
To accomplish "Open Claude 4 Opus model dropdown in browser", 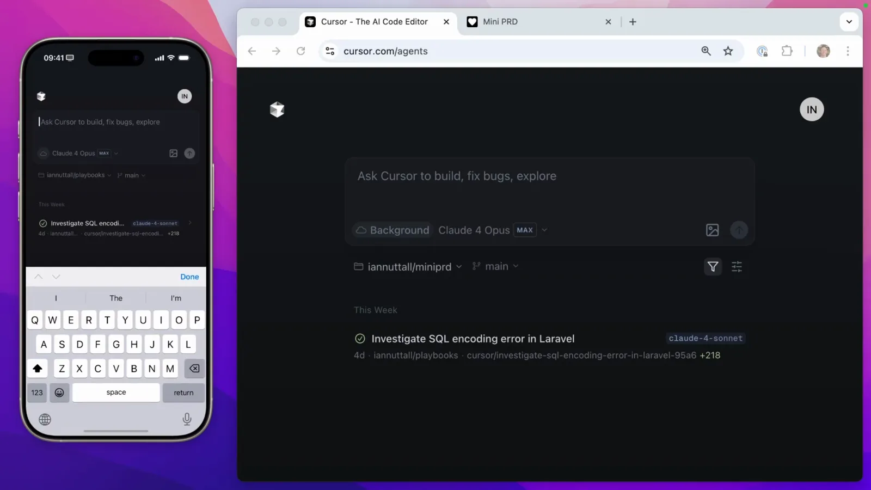I will pos(493,230).
